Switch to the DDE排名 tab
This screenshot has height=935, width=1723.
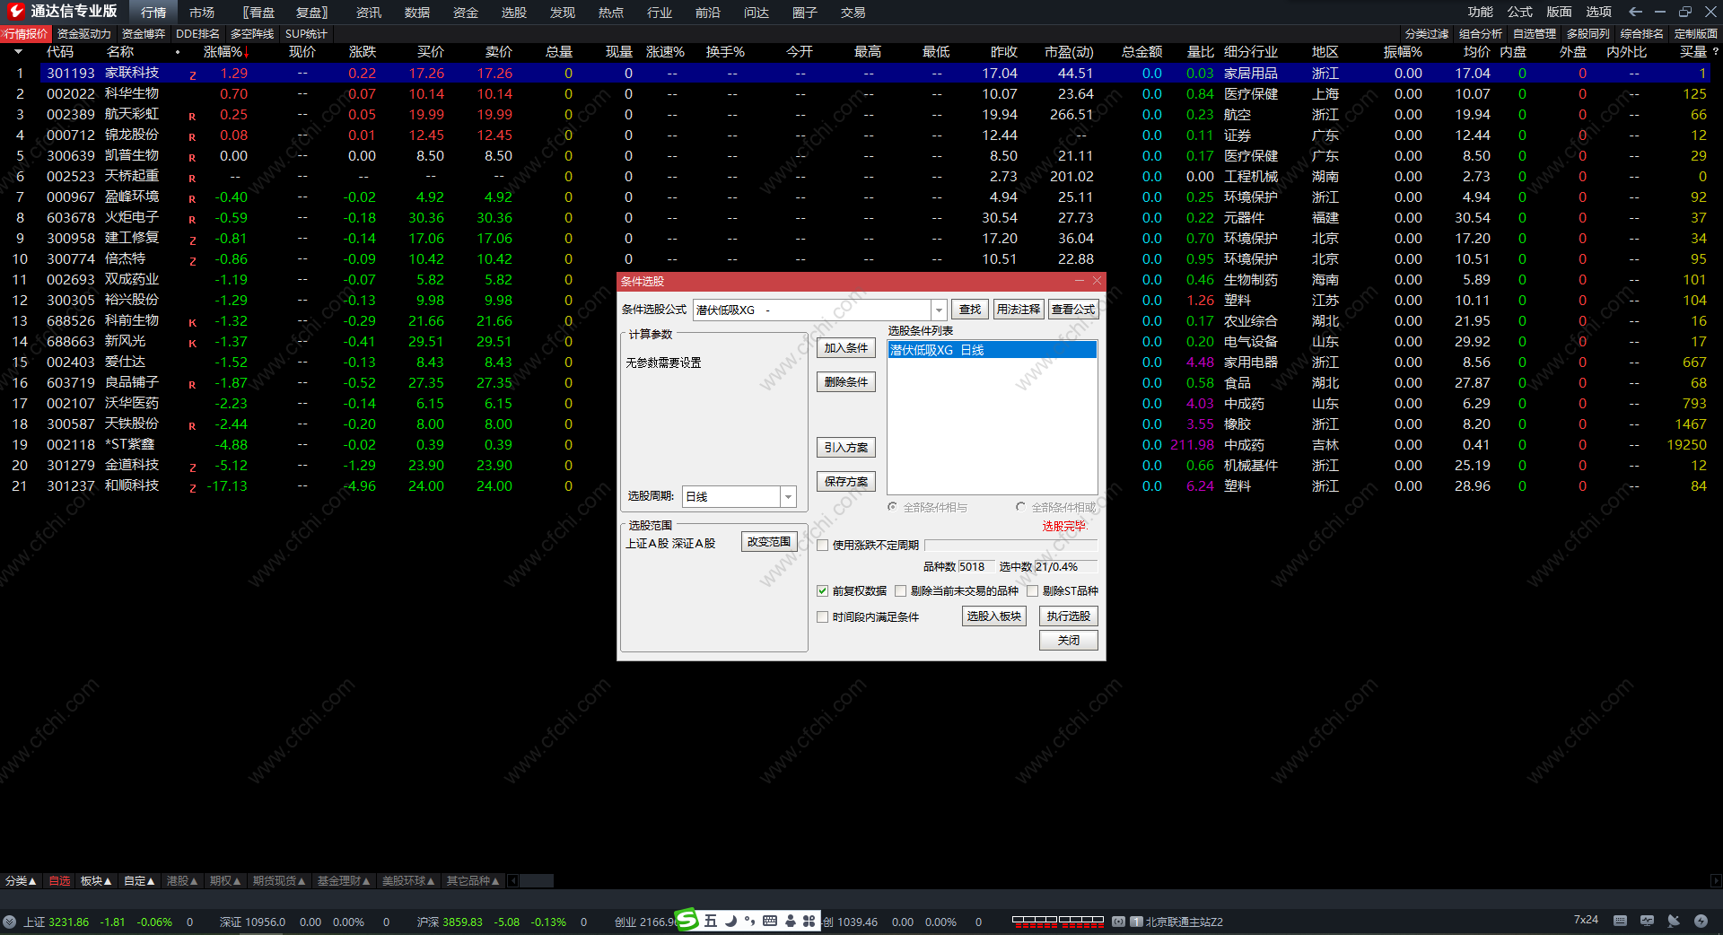(x=197, y=34)
